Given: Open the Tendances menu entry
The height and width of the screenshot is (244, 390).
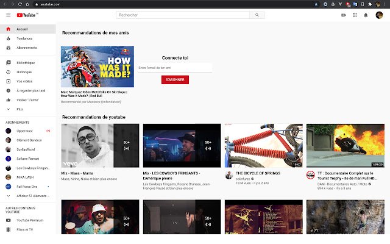Looking at the screenshot, I should pos(28,38).
